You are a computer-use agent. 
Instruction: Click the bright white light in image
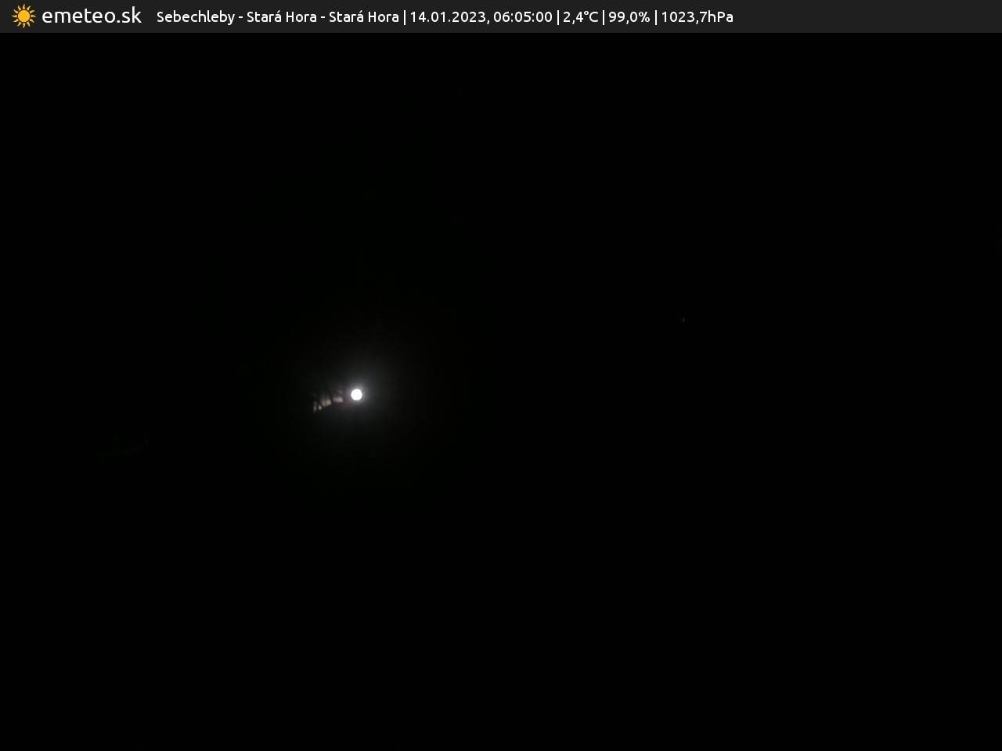coord(356,394)
